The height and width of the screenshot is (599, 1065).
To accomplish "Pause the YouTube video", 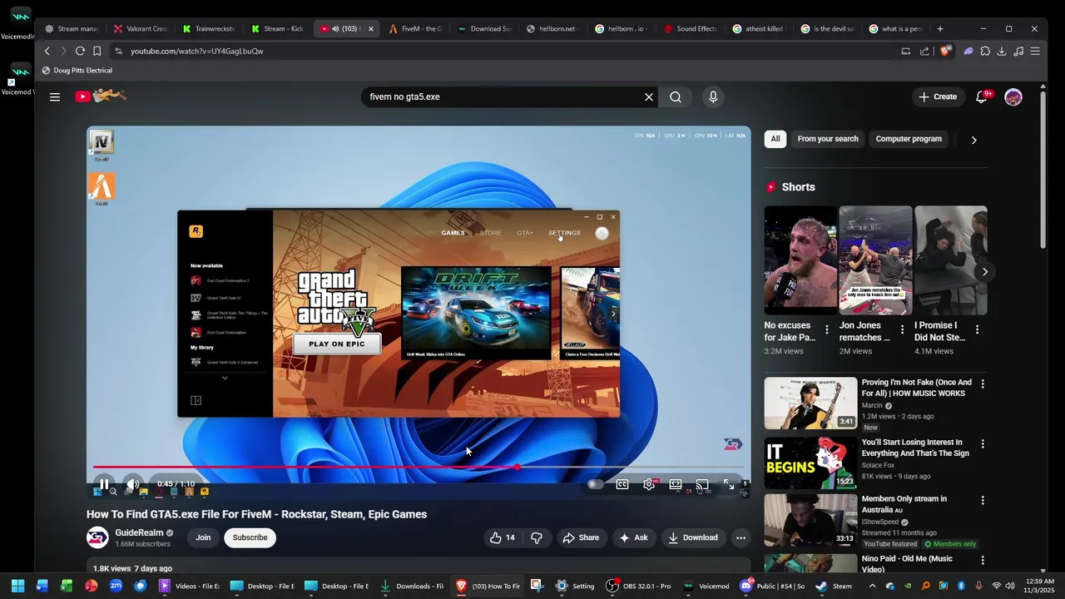I will coord(104,484).
